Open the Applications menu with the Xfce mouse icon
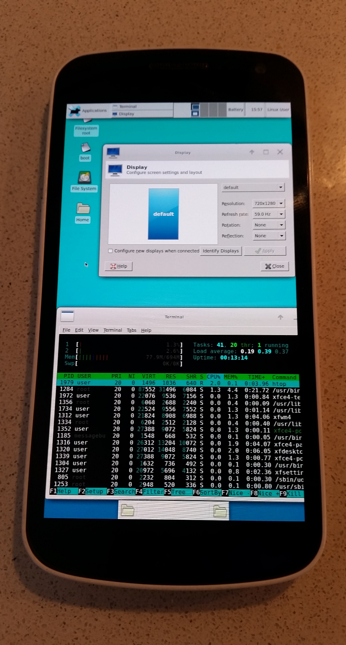Viewport: 346px width, 645px height. point(88,111)
